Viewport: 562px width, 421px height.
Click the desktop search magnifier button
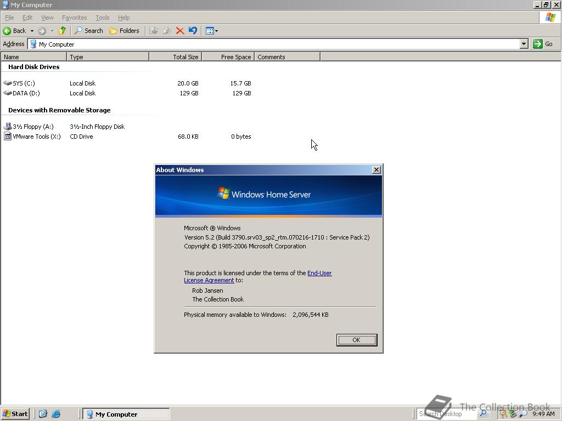pos(483,413)
